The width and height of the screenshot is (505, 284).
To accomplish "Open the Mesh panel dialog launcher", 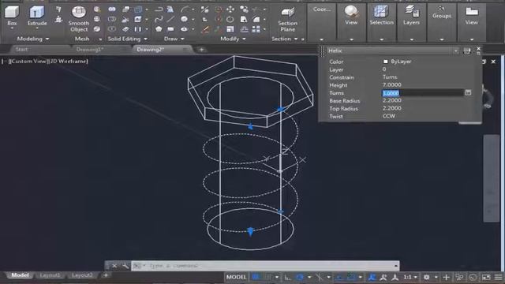I will [100, 39].
